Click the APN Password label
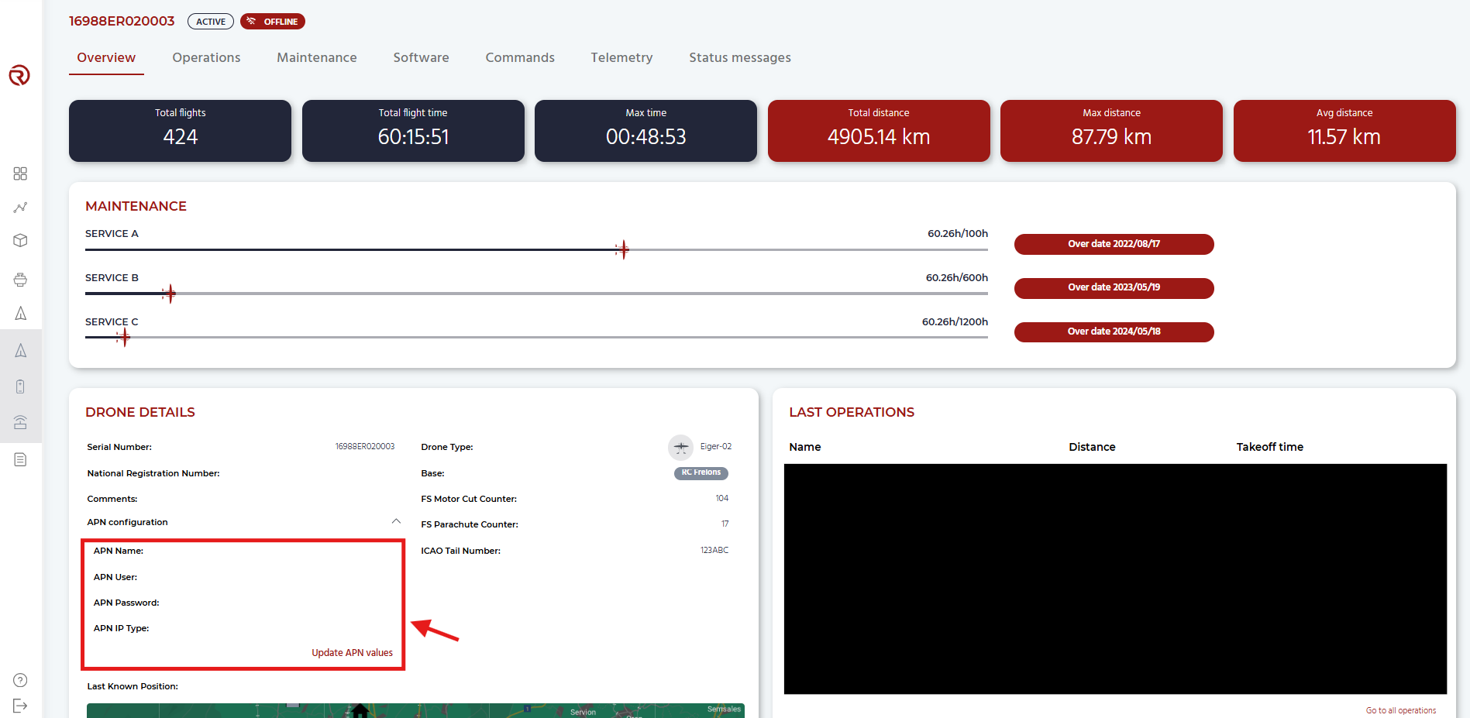The width and height of the screenshot is (1470, 718). click(x=126, y=603)
